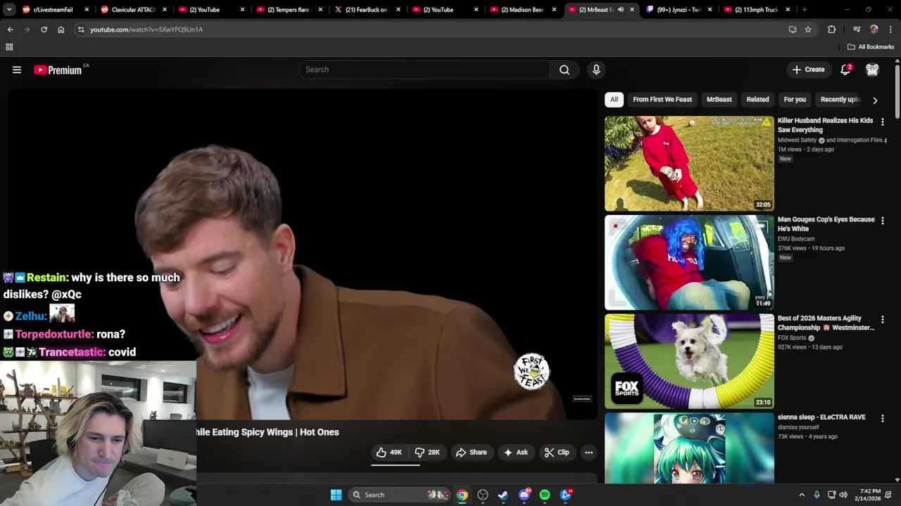The height and width of the screenshot is (506, 901).
Task: Select the All filter chip
Action: tap(614, 100)
